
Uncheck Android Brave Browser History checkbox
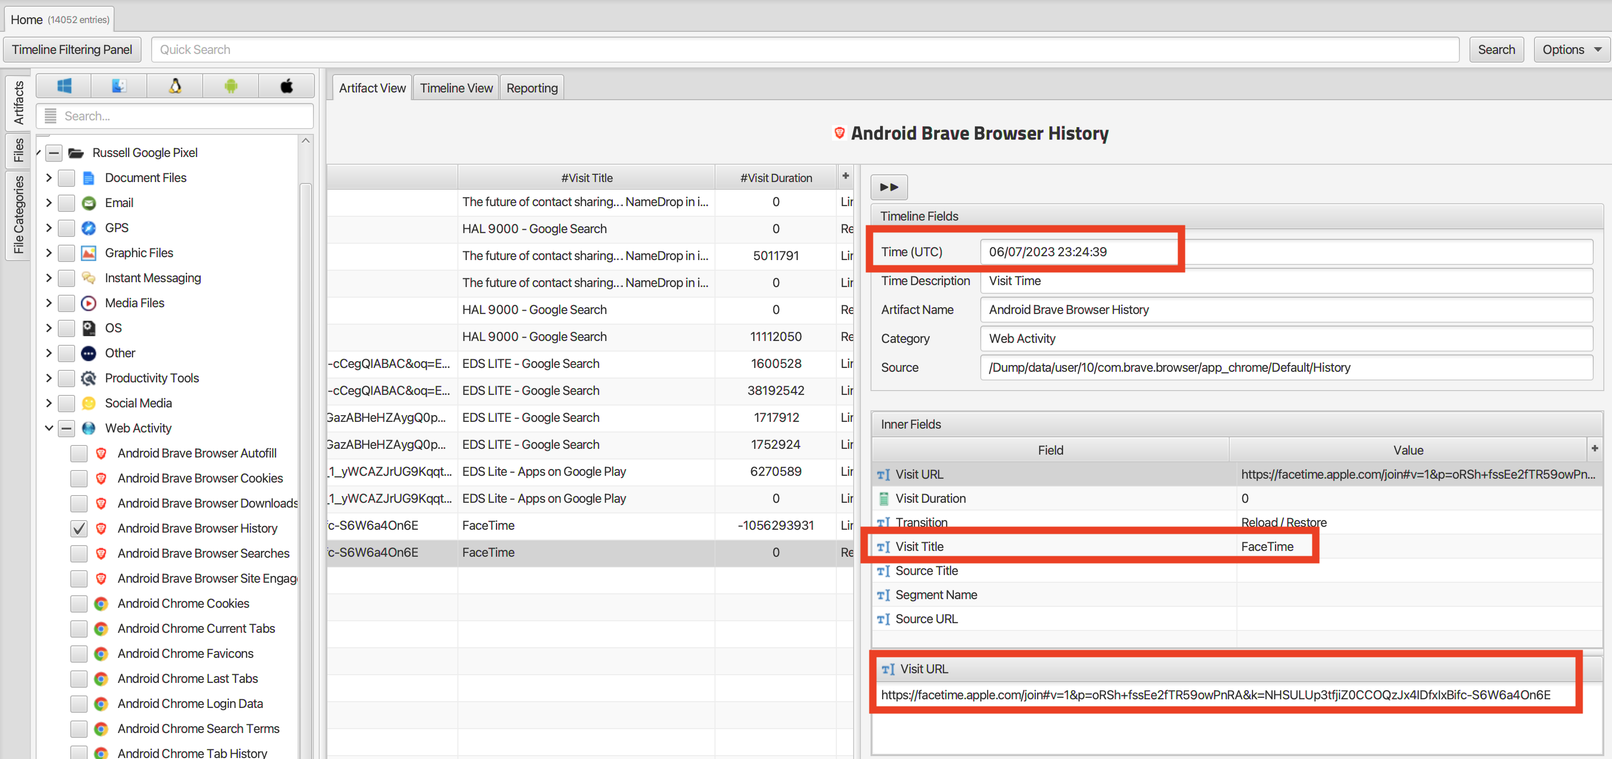point(79,529)
